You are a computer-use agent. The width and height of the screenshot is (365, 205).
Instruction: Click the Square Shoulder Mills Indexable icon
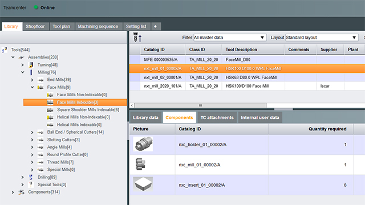pos(50,110)
